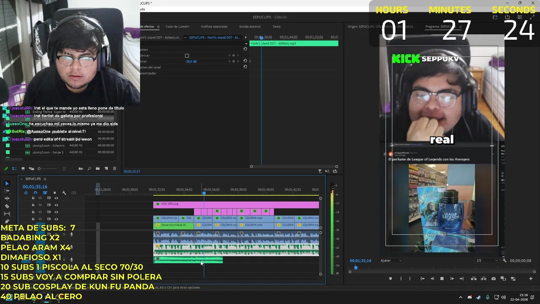Viewport: 540px width, 304px height.
Task: Edit Nivel value -30,0 dB
Action: pos(191,62)
